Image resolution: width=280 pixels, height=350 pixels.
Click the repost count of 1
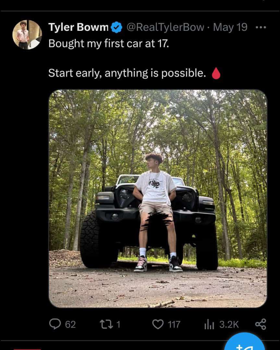(x=118, y=324)
